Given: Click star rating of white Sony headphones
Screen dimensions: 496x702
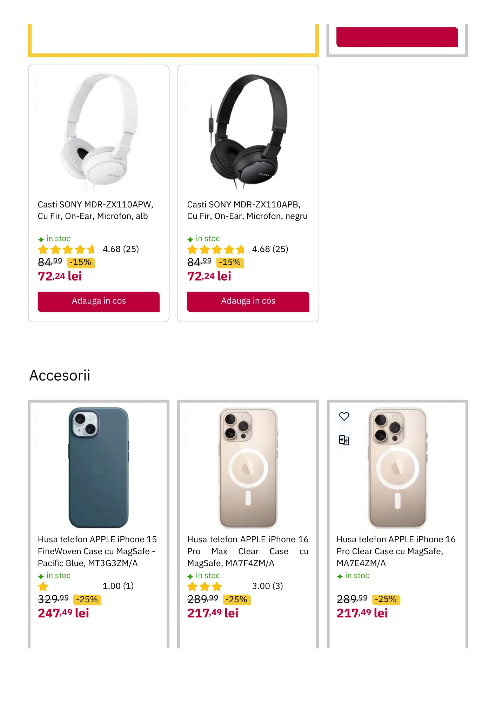Looking at the screenshot, I should (x=66, y=250).
